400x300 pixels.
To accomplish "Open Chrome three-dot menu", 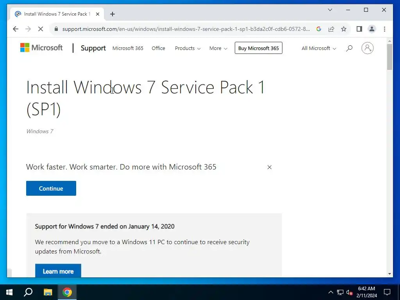I will pyautogui.click(x=384, y=29).
